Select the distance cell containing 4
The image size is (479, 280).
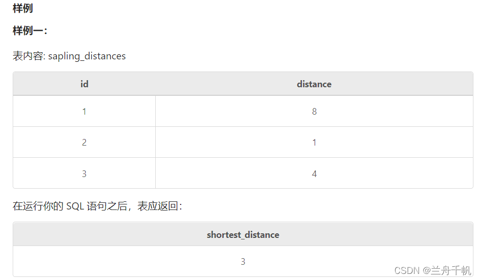[x=314, y=174]
